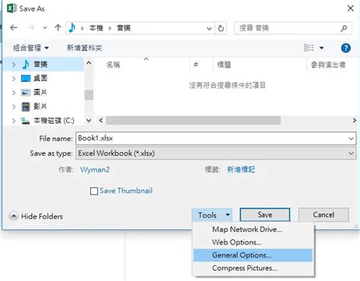This screenshot has height=281, width=360.
Task: Open the File name dropdown arrow
Action: click(x=351, y=138)
